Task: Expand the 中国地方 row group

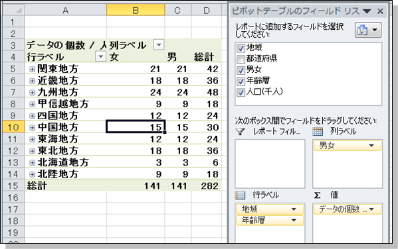Action: click(32, 127)
